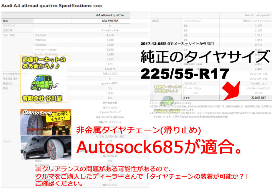Select overall height value '1,490'

click(110, 45)
